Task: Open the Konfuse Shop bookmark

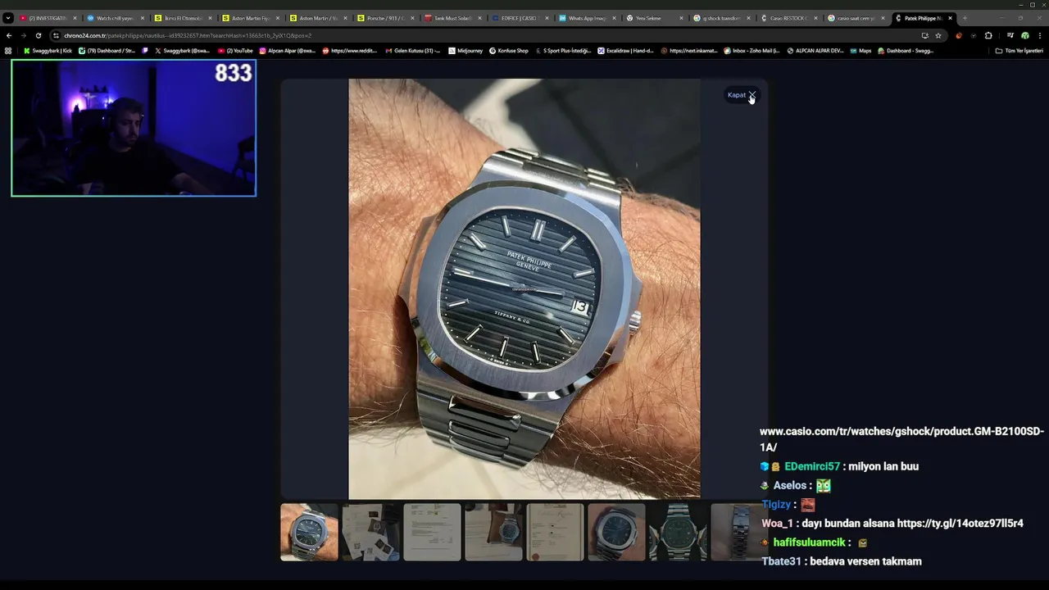Action: [x=509, y=51]
